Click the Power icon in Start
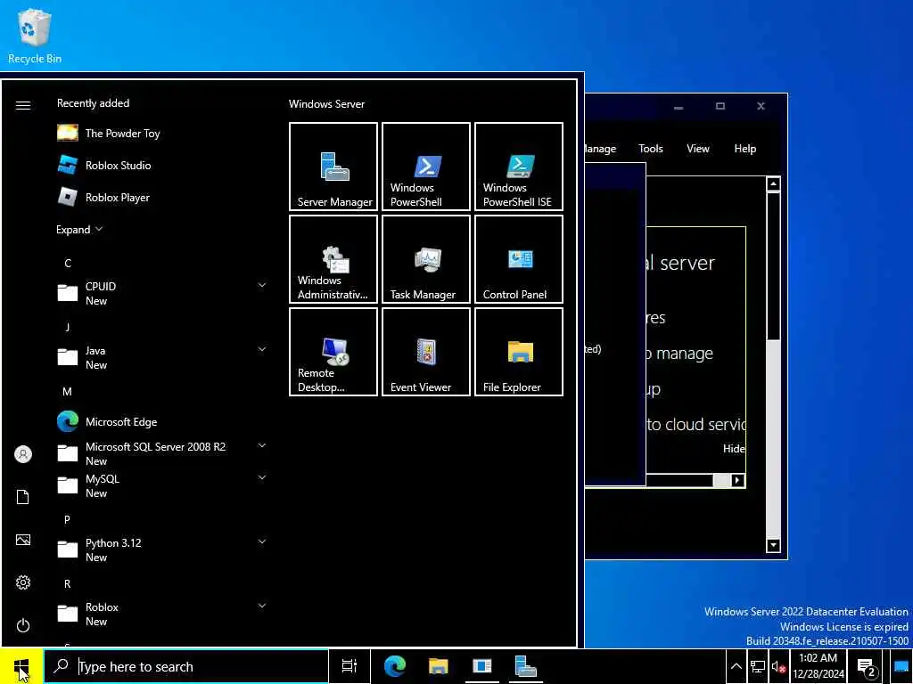Viewport: 913px width, 684px height. coord(22,625)
